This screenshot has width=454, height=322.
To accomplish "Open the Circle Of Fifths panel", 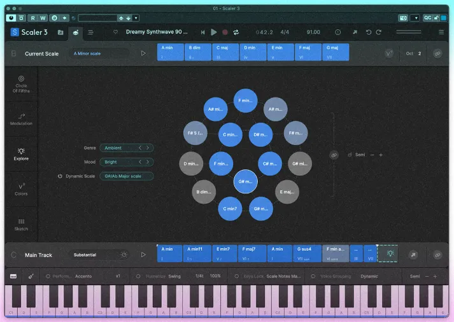I will pyautogui.click(x=21, y=84).
